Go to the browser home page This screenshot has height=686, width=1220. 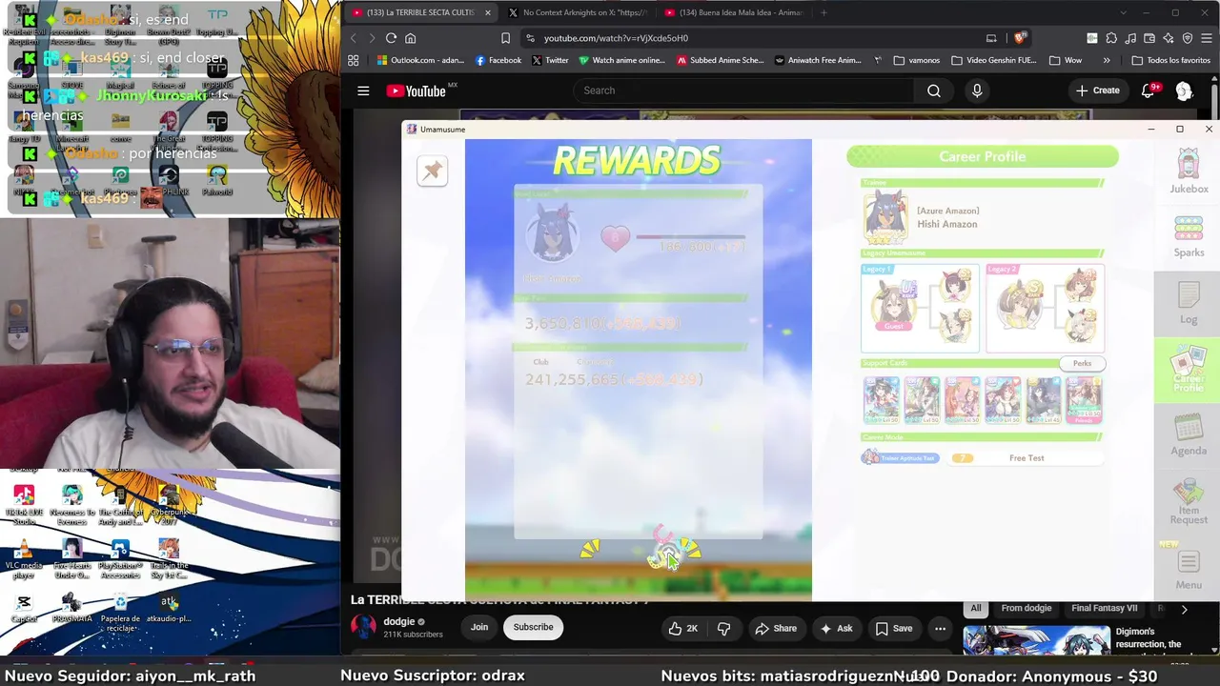[411, 38]
